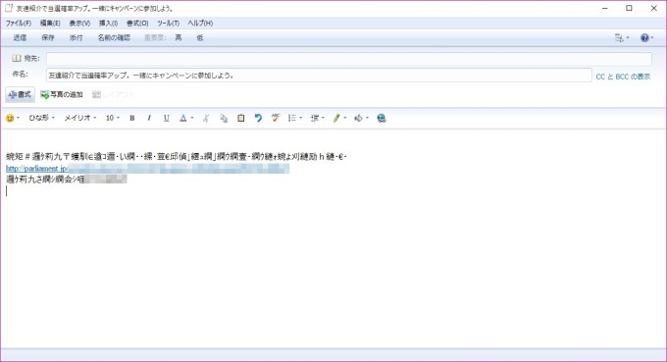The height and width of the screenshot is (362, 667).
Task: Expand the ひな形 stationery dropdown
Action: (x=41, y=118)
